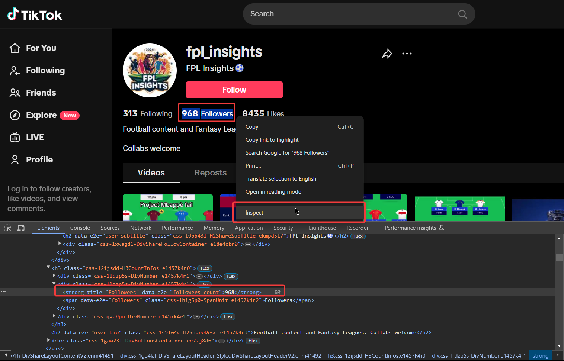Image resolution: width=564 pixels, height=361 pixels.
Task: Toggle the device emulation mode
Action: [x=20, y=228]
